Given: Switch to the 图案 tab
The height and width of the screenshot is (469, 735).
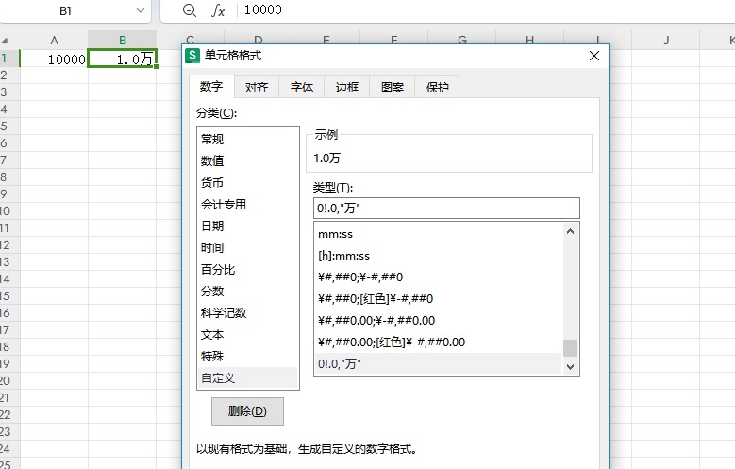Looking at the screenshot, I should point(393,87).
